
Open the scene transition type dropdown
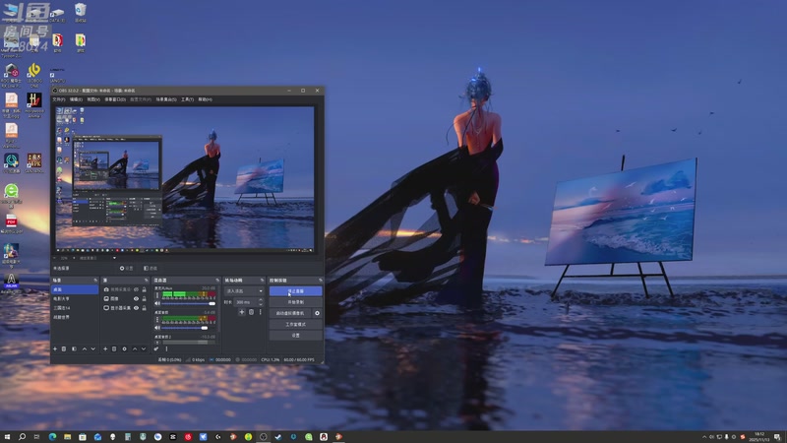(244, 290)
